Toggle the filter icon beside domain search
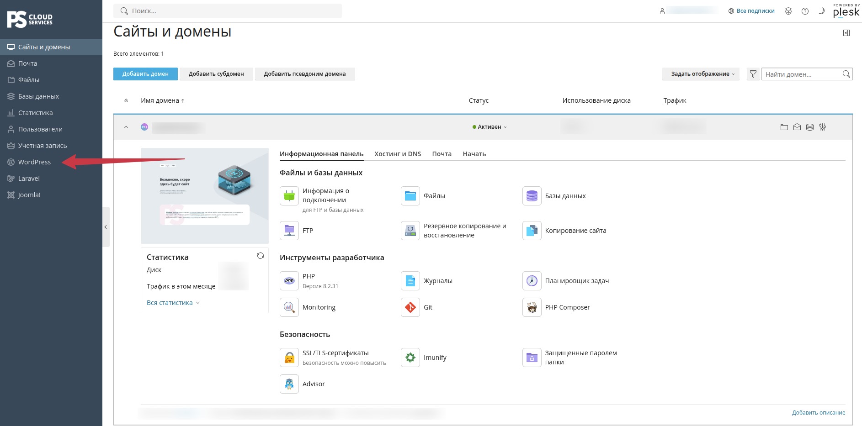 point(753,74)
